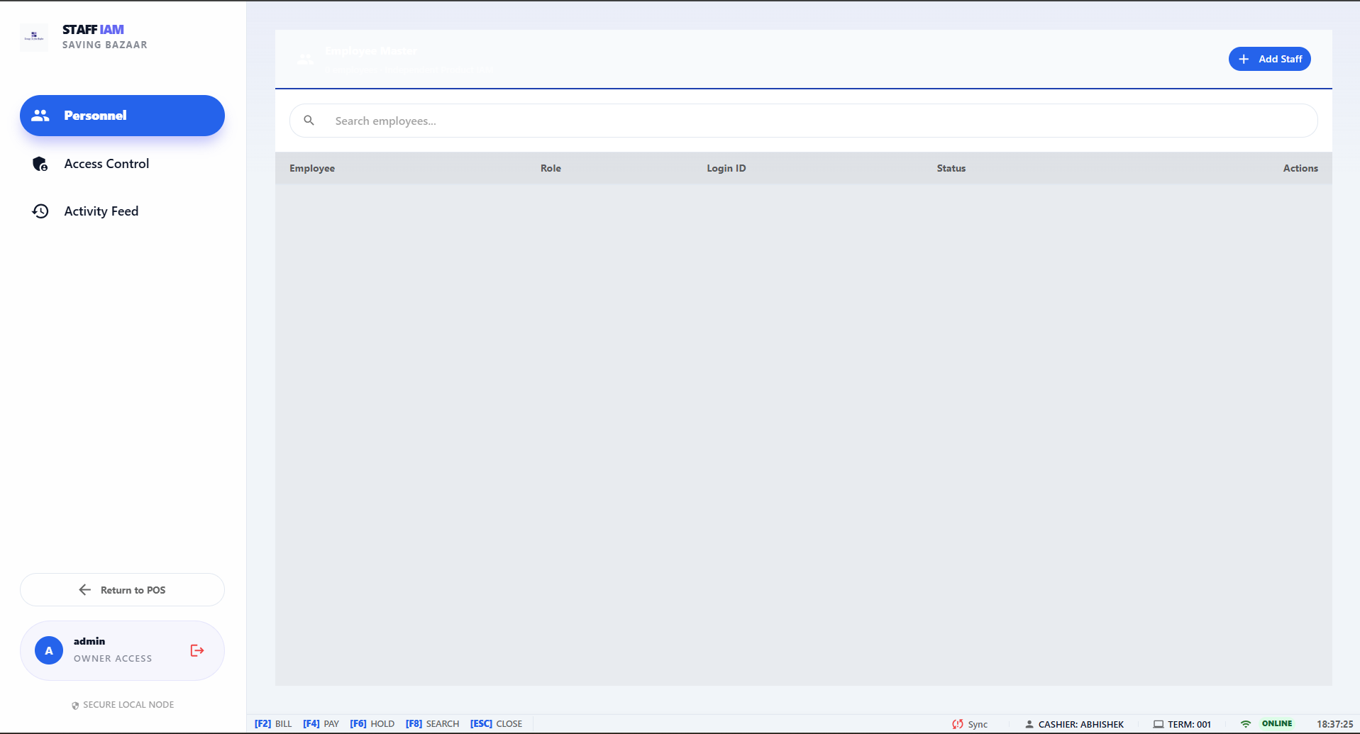Click the plus icon on the Add Staff button
The height and width of the screenshot is (734, 1360).
tap(1244, 59)
